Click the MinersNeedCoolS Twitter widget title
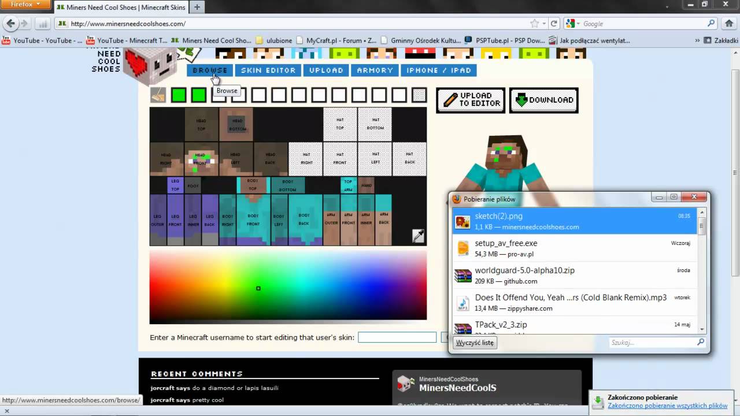 [x=457, y=388]
